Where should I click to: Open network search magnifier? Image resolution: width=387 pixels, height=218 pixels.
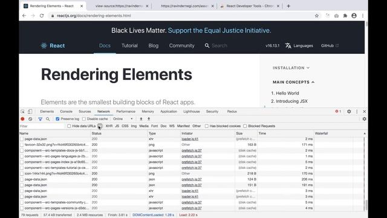(x=48, y=119)
